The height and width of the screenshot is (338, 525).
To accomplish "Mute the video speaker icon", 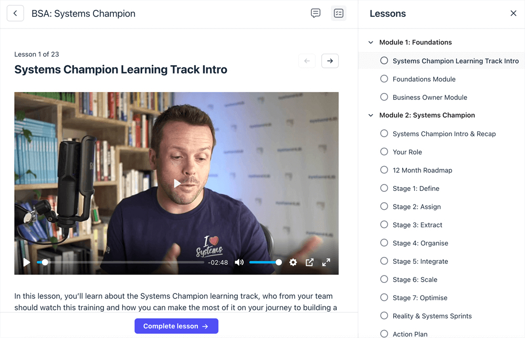I will point(239,262).
